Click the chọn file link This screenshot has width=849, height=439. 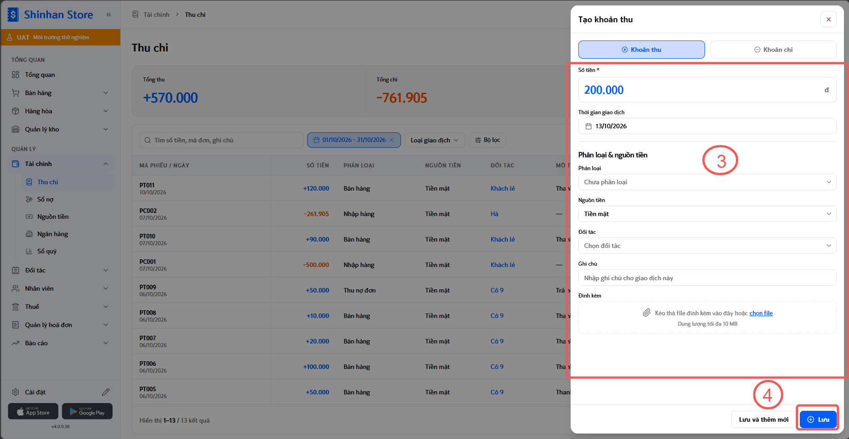click(x=761, y=313)
